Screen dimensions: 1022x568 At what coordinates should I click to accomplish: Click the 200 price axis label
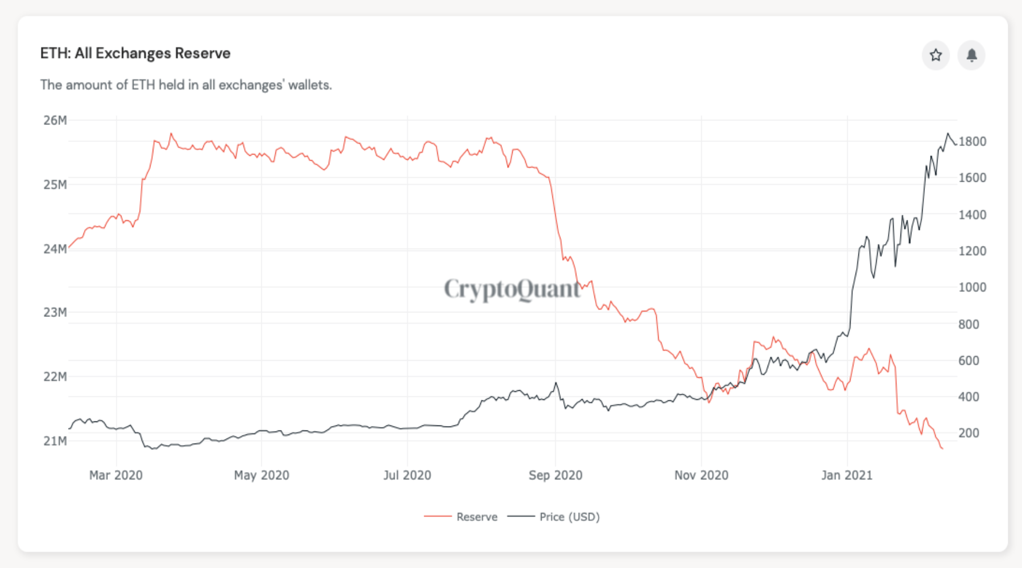coord(969,433)
